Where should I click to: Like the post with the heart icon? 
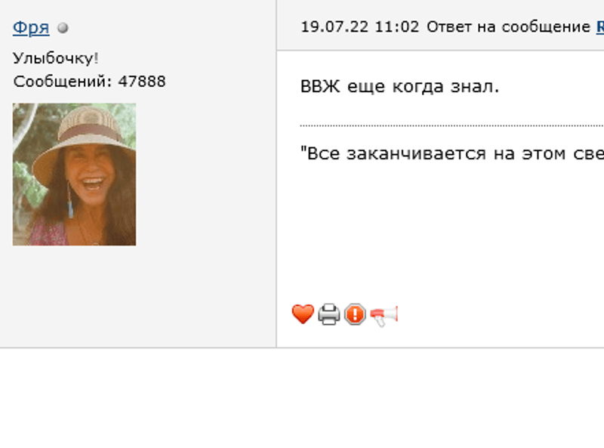click(303, 314)
